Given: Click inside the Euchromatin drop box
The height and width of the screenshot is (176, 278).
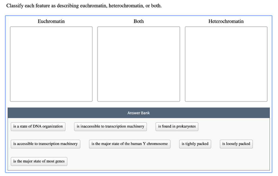Looking at the screenshot, I should (51, 64).
